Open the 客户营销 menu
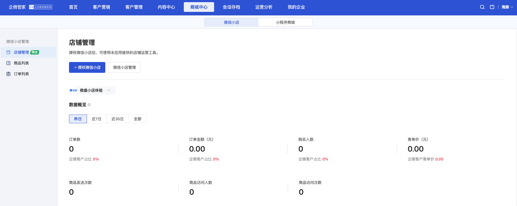The image size is (517, 206). click(x=102, y=7)
